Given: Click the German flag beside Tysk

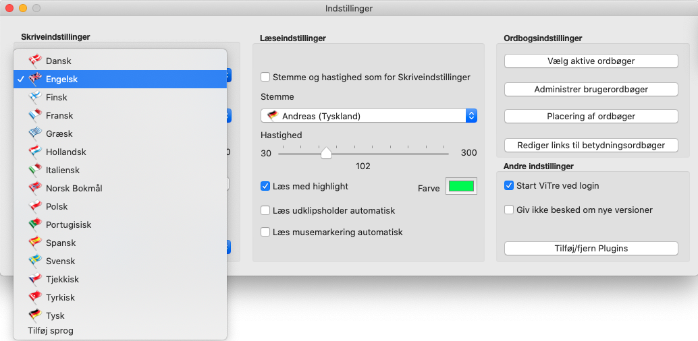Looking at the screenshot, I should click(x=35, y=315).
